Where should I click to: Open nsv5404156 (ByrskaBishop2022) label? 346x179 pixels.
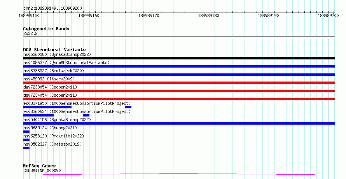pos(57,120)
